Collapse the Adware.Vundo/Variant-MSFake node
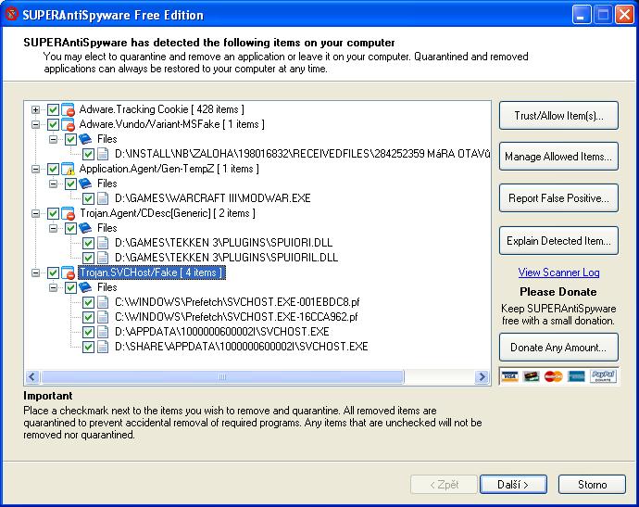This screenshot has height=507, width=639. [36, 124]
